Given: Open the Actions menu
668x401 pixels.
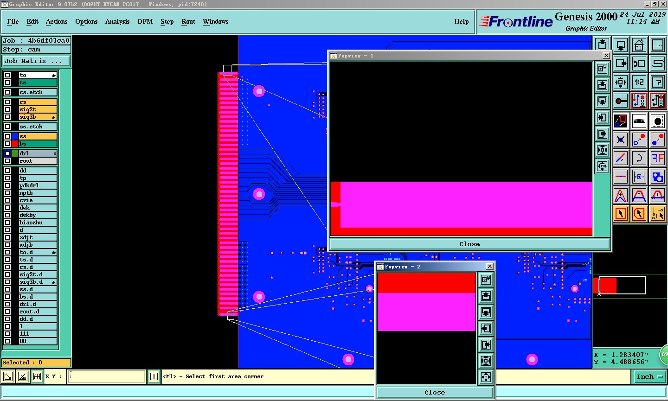Looking at the screenshot, I should tap(57, 21).
